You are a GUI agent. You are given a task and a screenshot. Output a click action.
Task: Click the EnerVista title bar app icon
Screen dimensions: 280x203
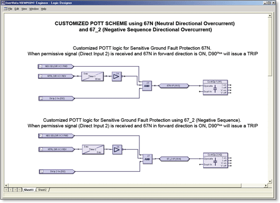click(x=3, y=3)
